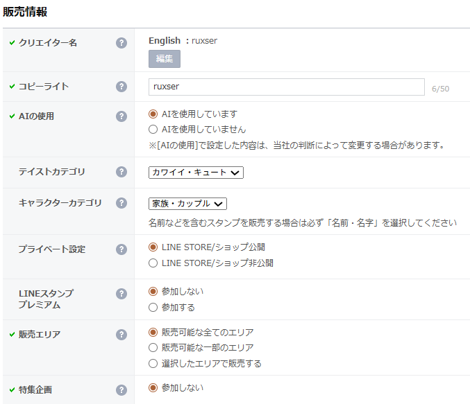470x404 pixels.
Task: Open キャラクターカテゴリ help icon
Action: click(121, 203)
